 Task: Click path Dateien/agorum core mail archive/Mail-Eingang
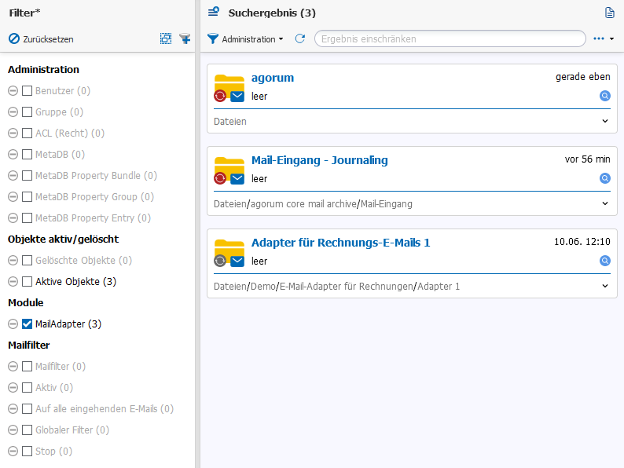313,204
